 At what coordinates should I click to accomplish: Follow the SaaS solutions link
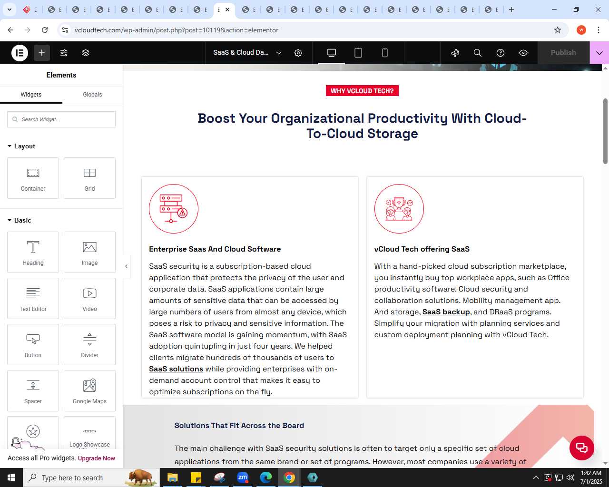(176, 369)
